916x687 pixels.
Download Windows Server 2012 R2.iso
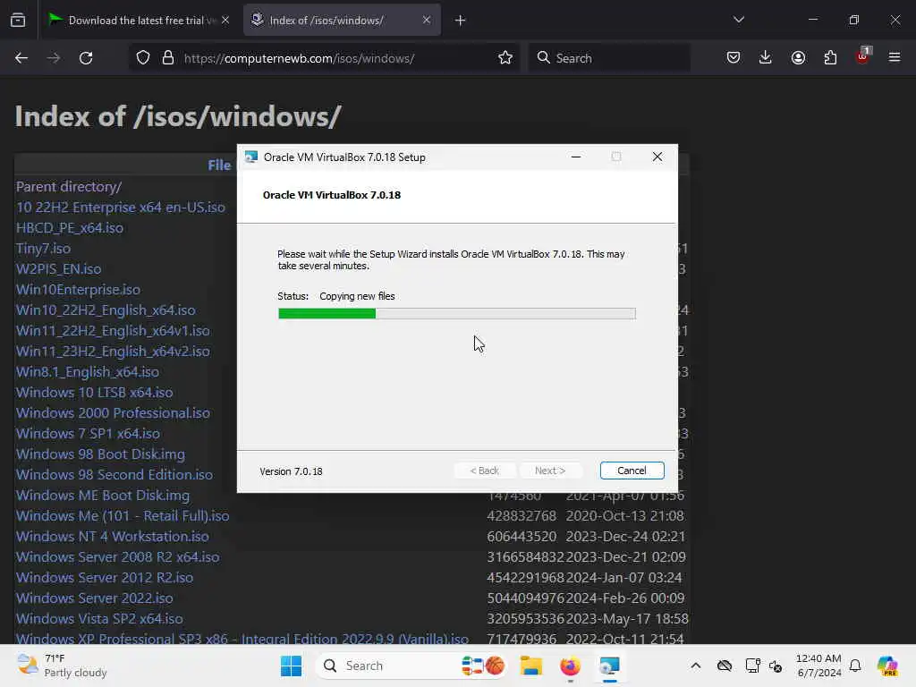[105, 577]
